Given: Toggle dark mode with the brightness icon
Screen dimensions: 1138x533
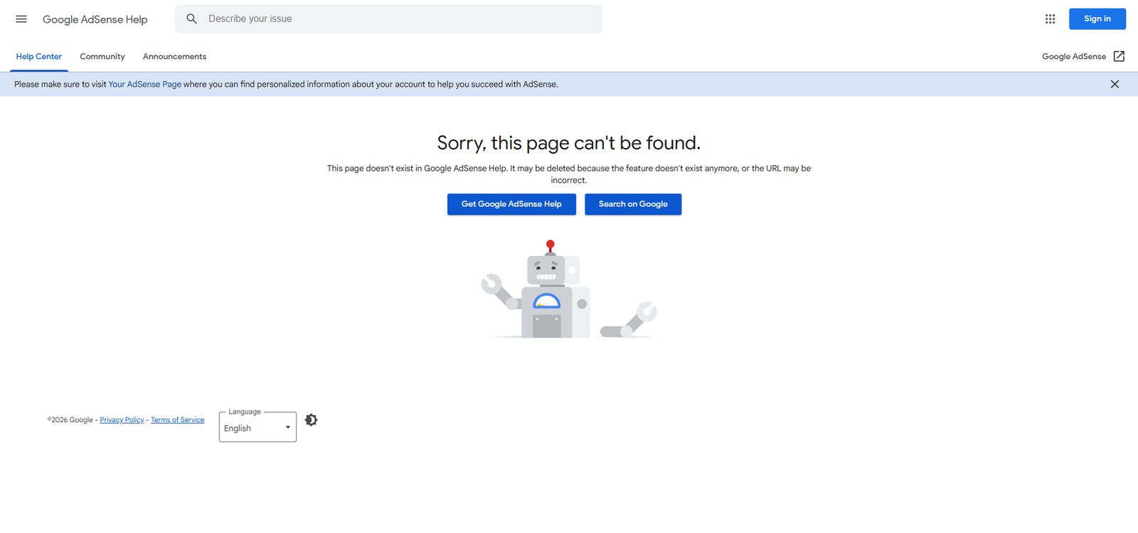Looking at the screenshot, I should (x=311, y=420).
